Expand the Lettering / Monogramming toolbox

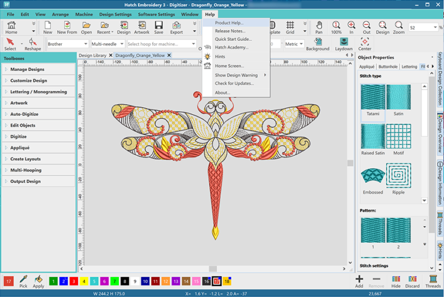(x=38, y=92)
